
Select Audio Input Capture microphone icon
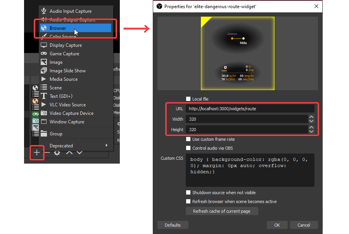[44, 11]
